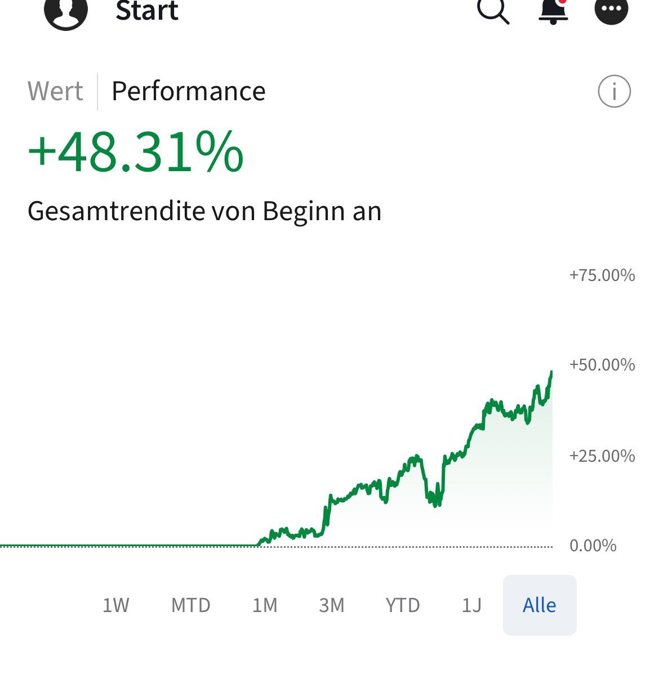The width and height of the screenshot is (659, 674).
Task: Click the Start page title
Action: (147, 11)
